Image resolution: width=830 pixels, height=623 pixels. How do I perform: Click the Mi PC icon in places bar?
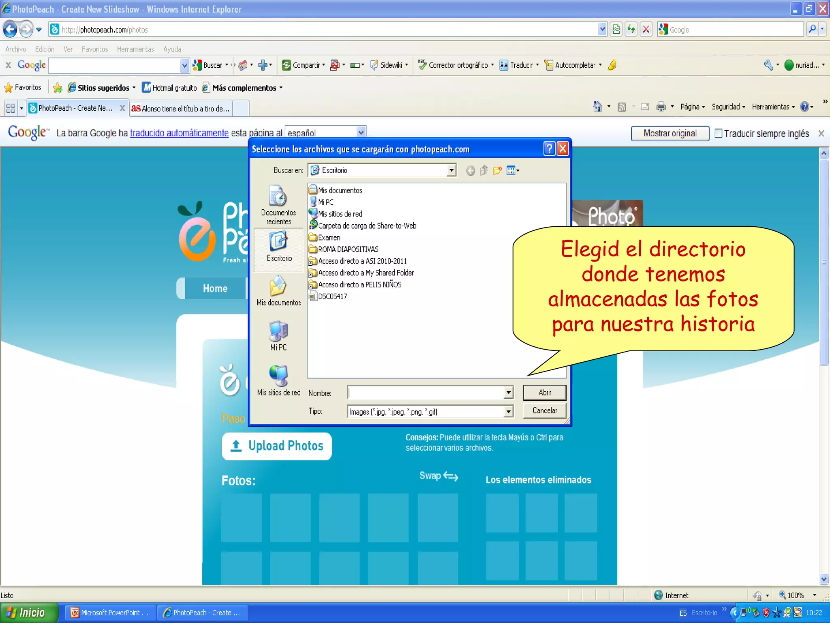[278, 335]
